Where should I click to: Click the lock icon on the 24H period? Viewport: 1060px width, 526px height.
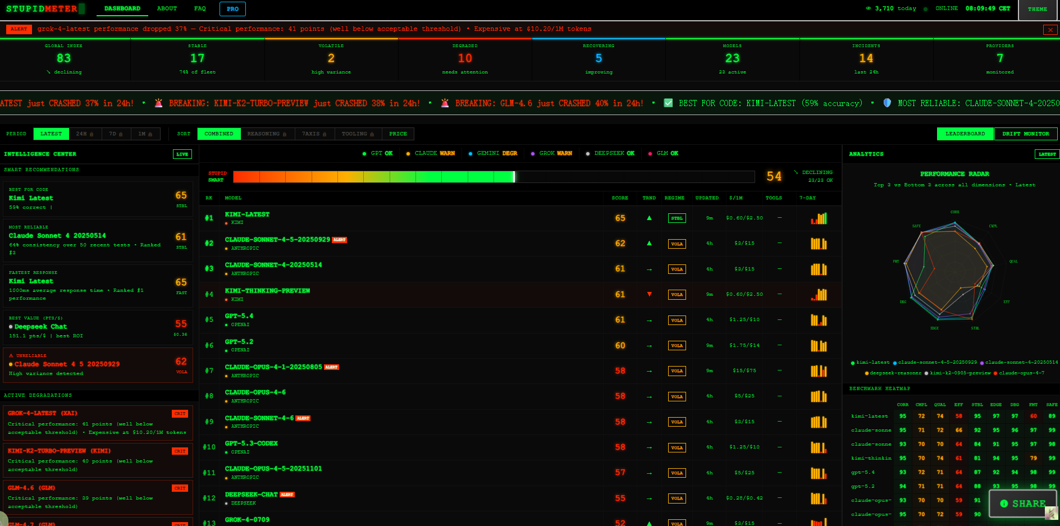tap(92, 134)
